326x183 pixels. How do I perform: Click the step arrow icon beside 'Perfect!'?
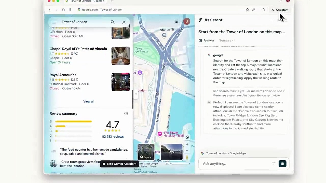tap(209, 102)
